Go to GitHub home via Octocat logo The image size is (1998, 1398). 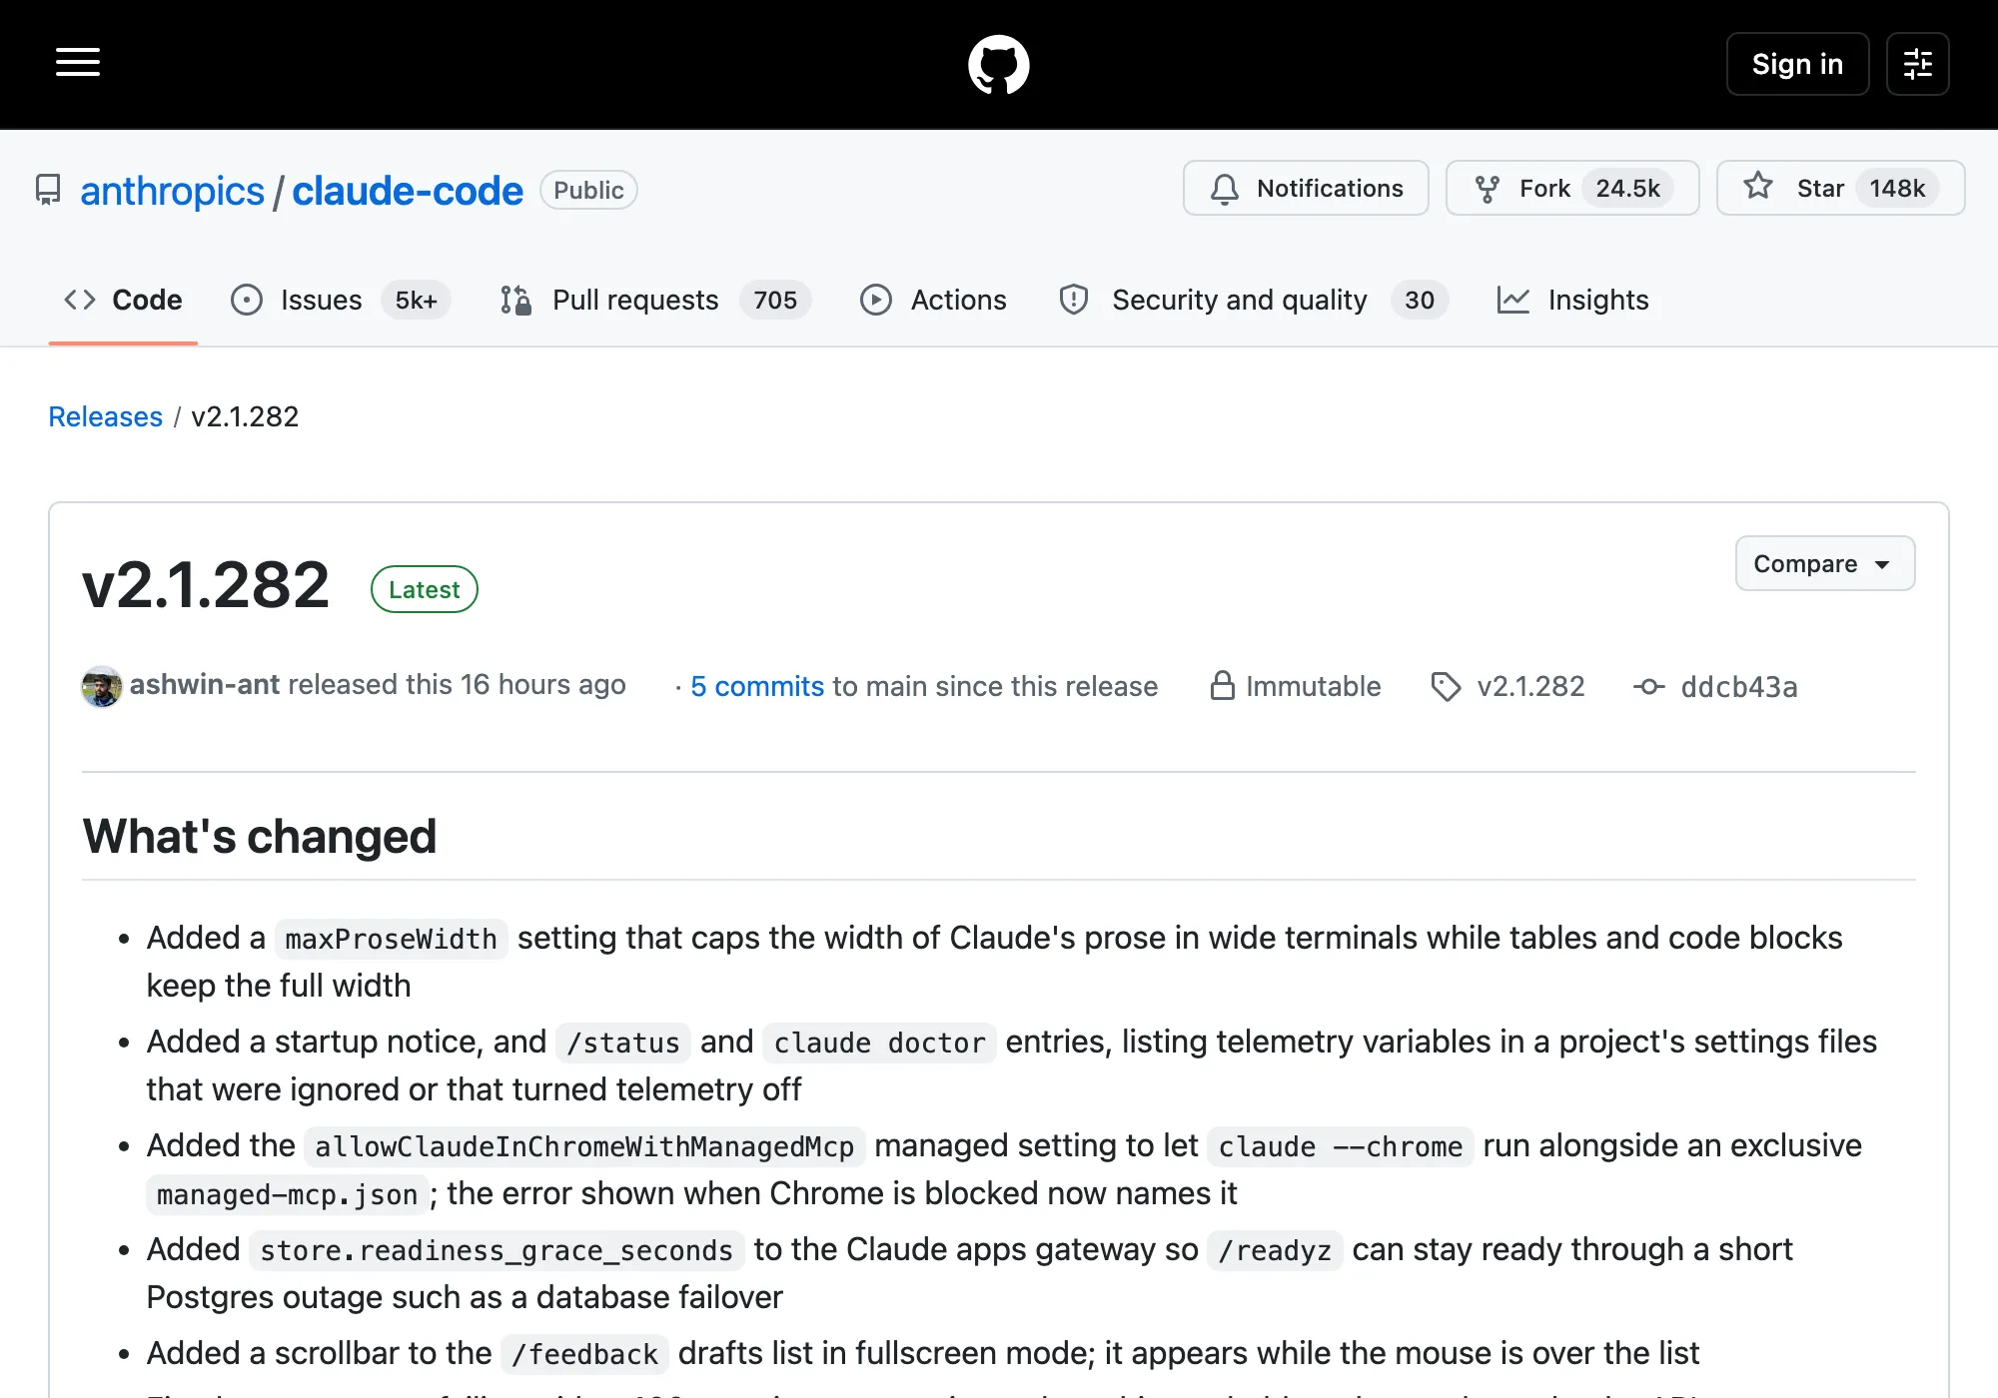(999, 65)
